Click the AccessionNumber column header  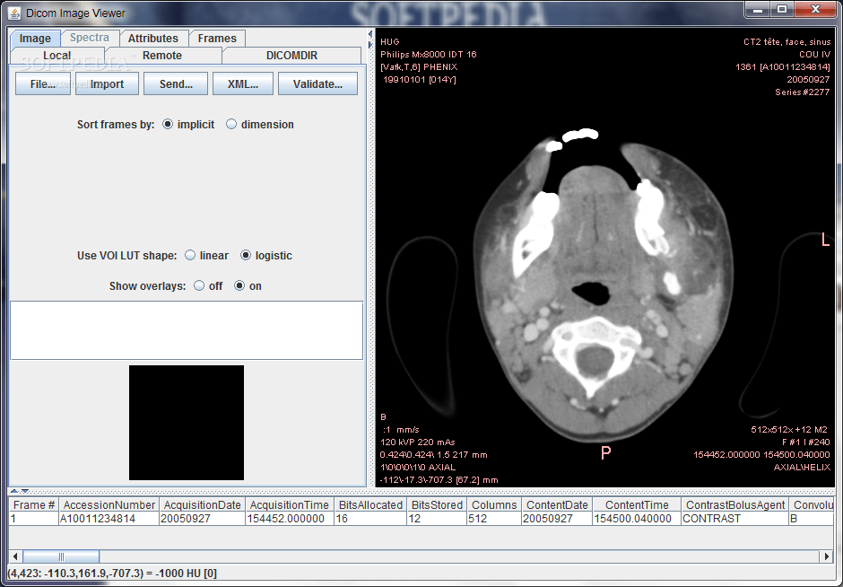109,504
